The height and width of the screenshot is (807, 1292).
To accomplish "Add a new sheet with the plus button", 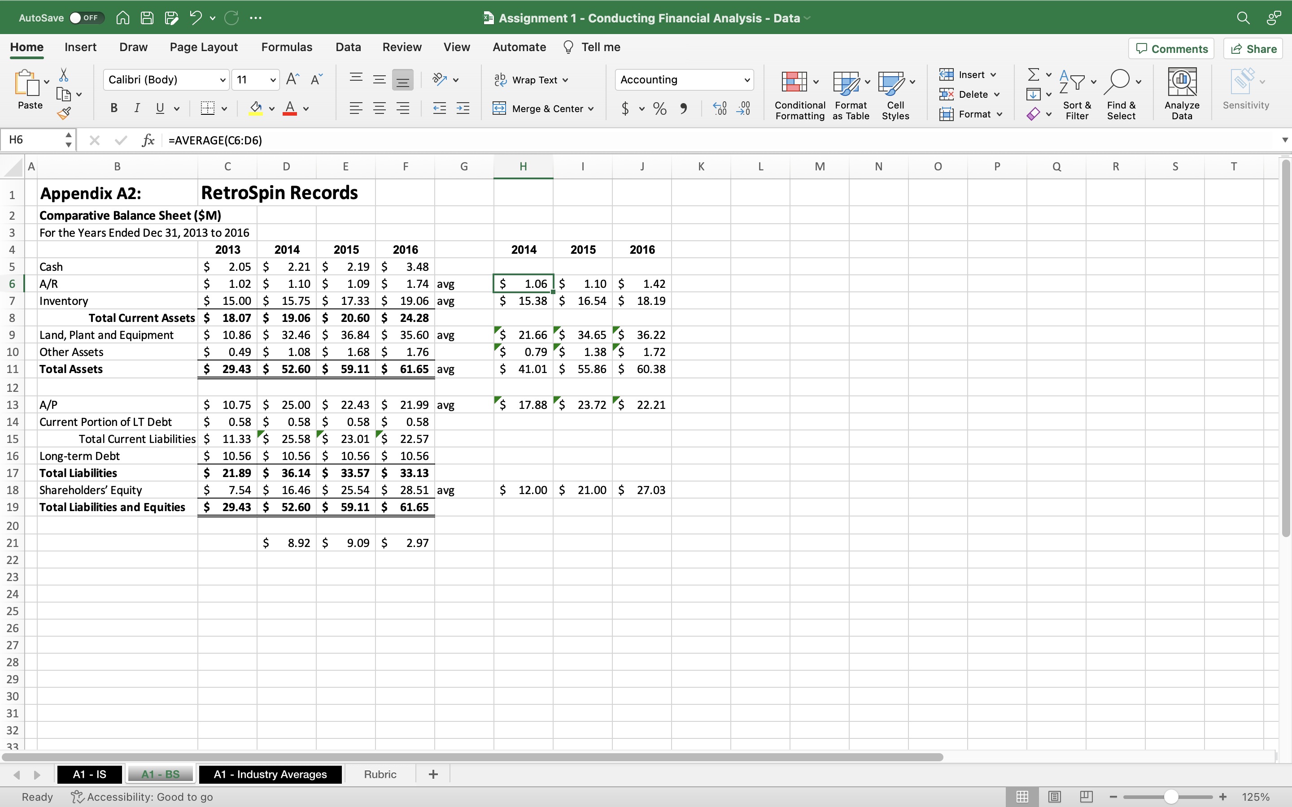I will (432, 774).
